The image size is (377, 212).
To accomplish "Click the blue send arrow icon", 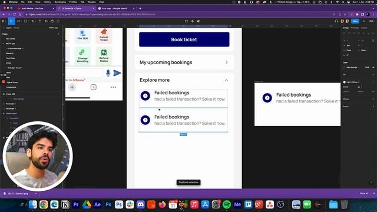I will click(117, 73).
